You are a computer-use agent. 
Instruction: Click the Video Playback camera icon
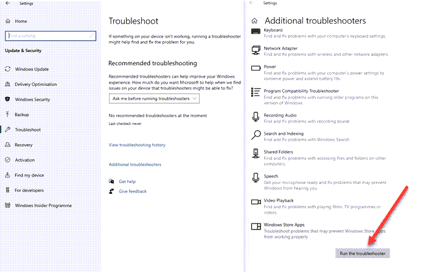[x=256, y=202]
